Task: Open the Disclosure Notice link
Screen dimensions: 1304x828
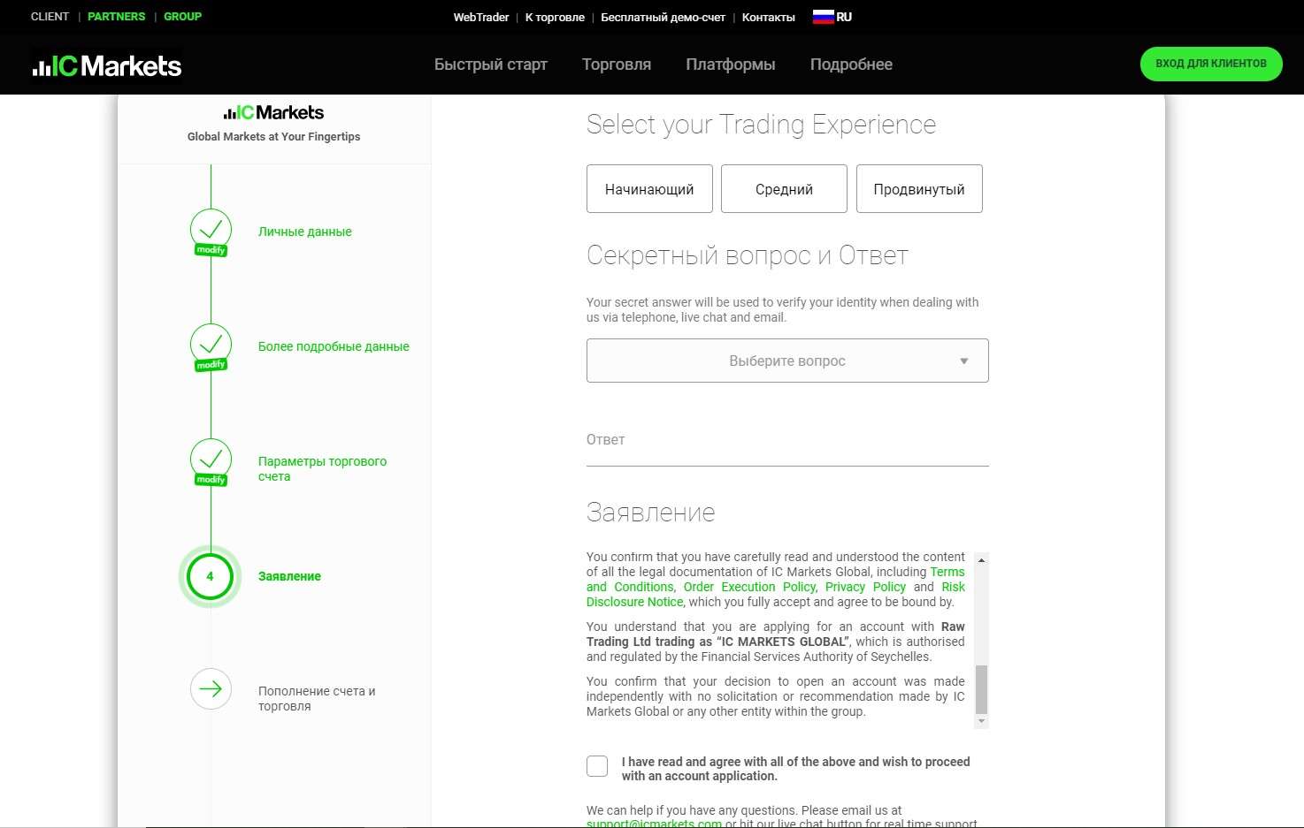Action: click(x=634, y=602)
